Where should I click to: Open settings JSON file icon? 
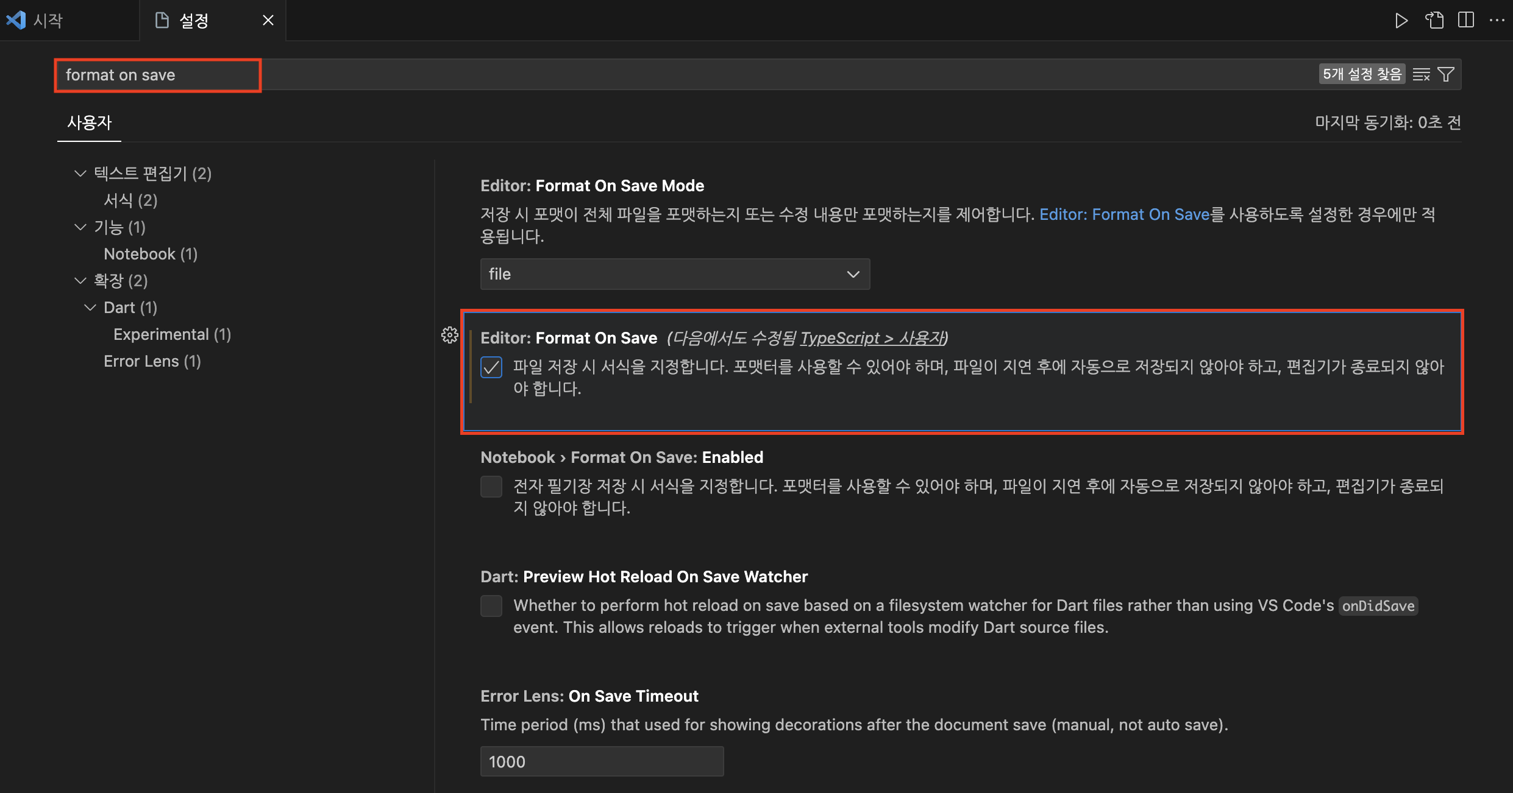tap(1434, 21)
